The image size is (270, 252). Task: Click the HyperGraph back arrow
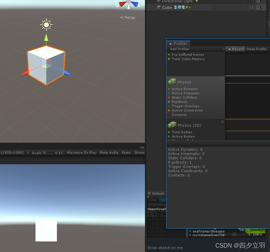pos(150,214)
